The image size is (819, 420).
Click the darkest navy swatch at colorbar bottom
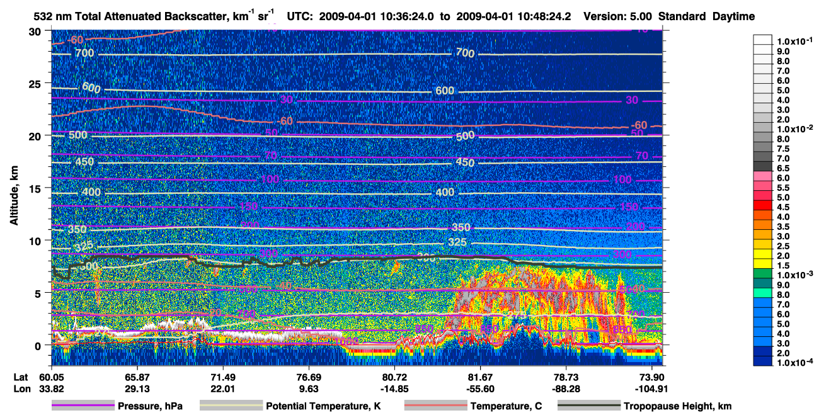tap(762, 361)
